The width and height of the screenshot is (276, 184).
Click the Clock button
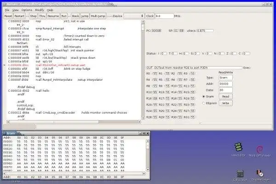point(150,16)
